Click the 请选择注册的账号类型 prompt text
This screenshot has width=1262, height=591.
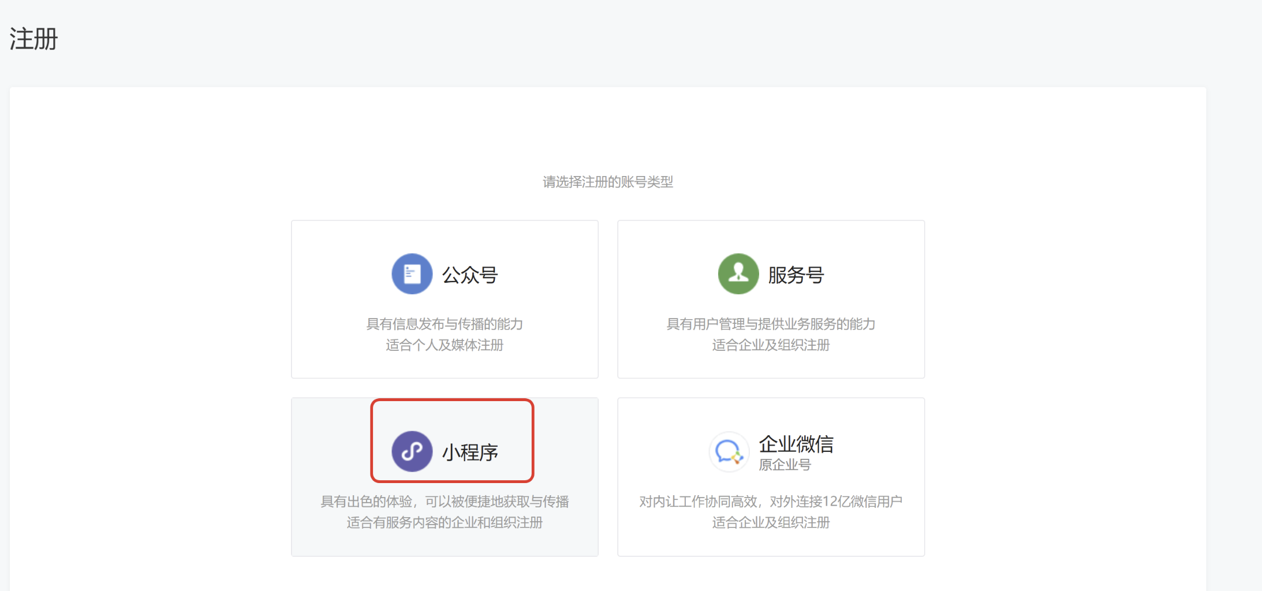coord(608,182)
